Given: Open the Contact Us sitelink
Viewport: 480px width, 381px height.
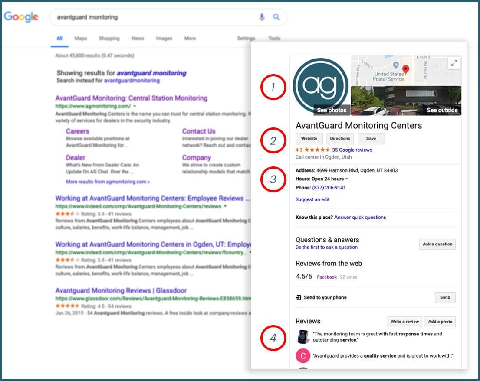Looking at the screenshot, I should pyautogui.click(x=199, y=131).
